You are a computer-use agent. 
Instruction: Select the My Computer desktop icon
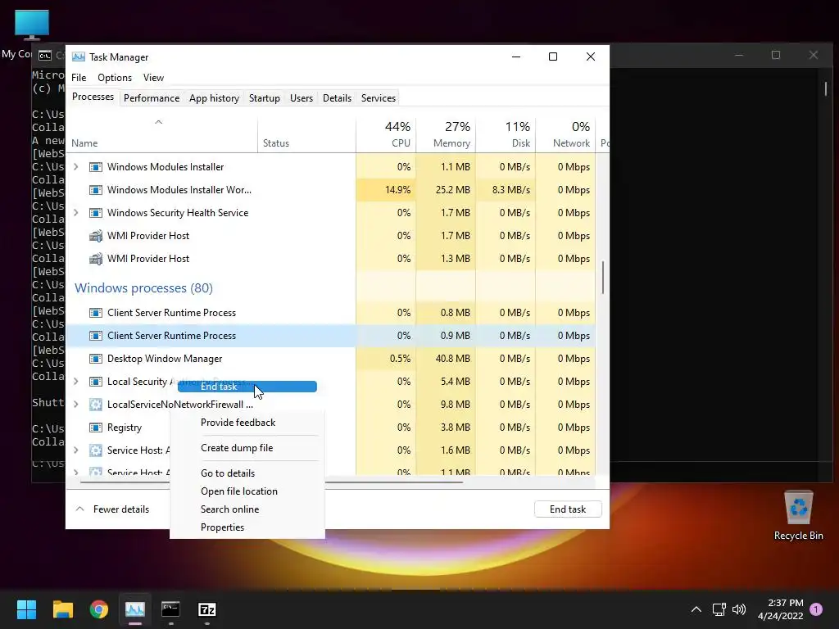[x=32, y=25]
